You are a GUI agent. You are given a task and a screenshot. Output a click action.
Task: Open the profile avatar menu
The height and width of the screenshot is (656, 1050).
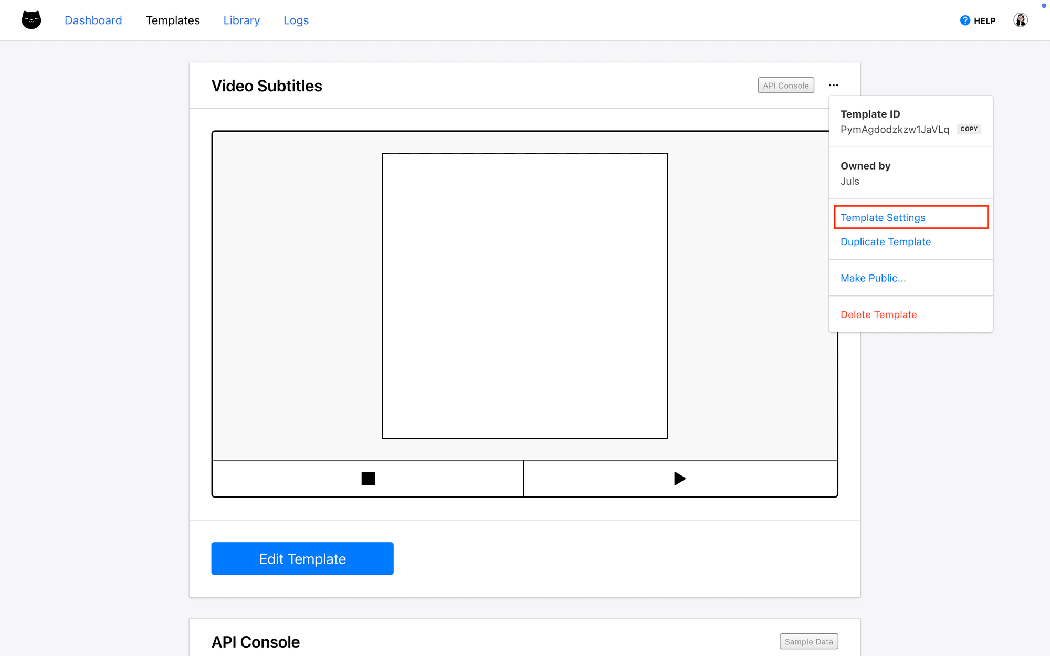tap(1020, 20)
